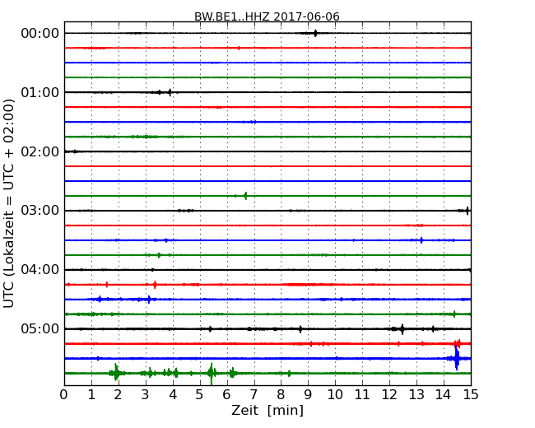Click the x-axis tick label 5
The width and height of the screenshot is (535, 428).
(x=199, y=394)
